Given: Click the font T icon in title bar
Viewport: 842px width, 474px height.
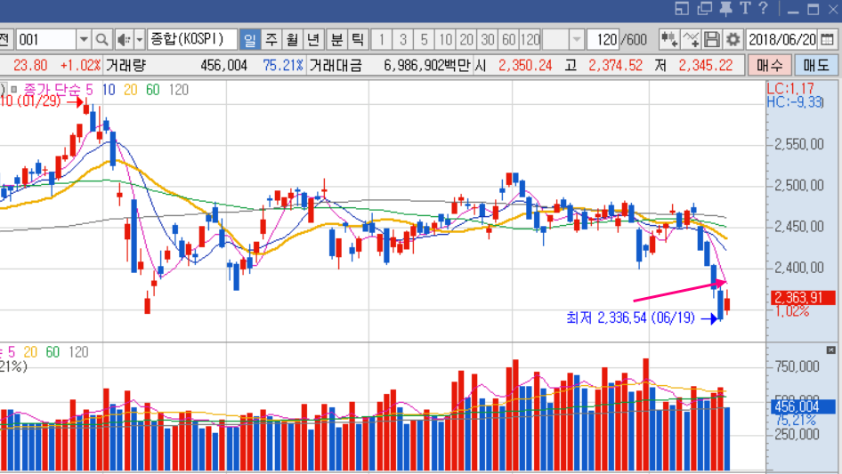Looking at the screenshot, I should (x=745, y=8).
